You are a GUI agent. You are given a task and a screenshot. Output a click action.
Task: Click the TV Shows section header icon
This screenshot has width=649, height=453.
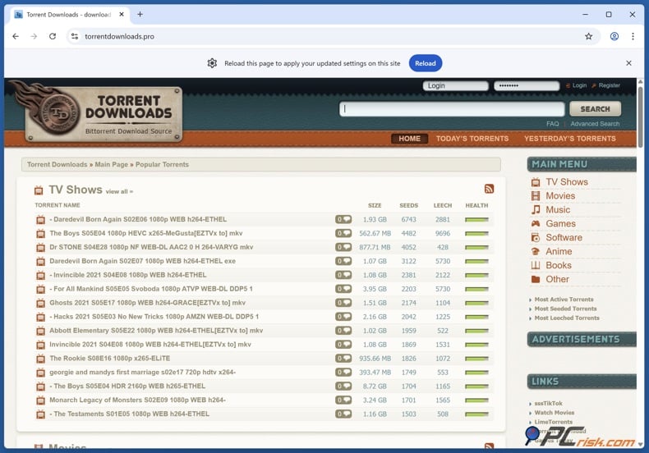click(39, 190)
